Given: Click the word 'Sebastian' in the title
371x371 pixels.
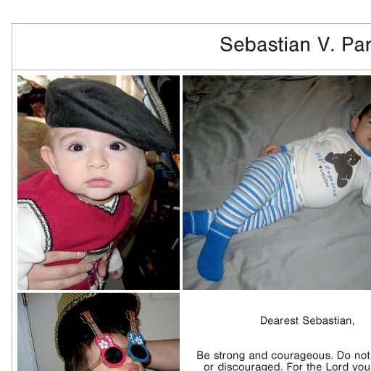Looking at the screenshot, I should (265, 44).
